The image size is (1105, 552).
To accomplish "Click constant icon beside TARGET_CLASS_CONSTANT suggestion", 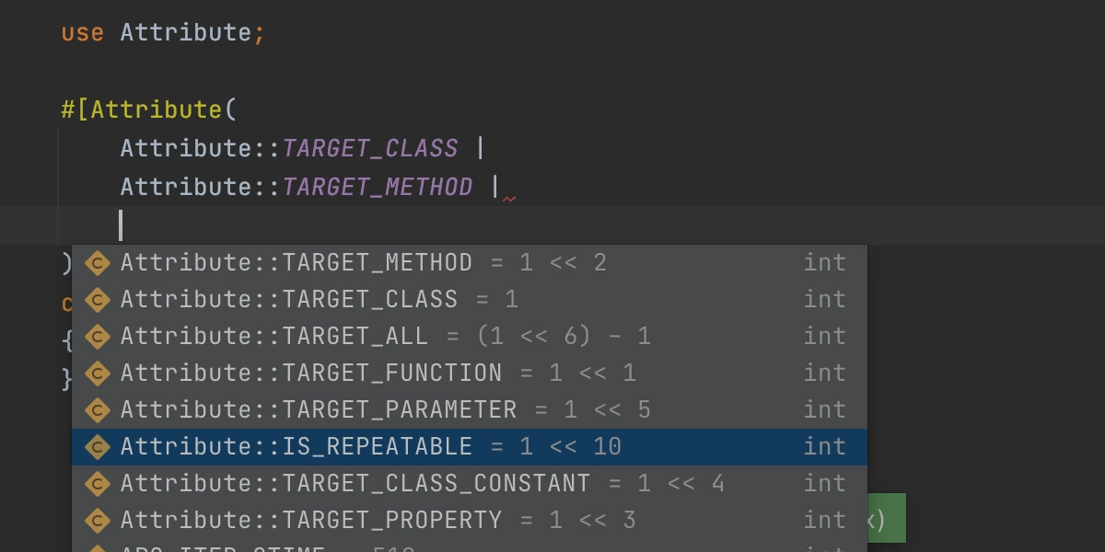I will point(98,484).
